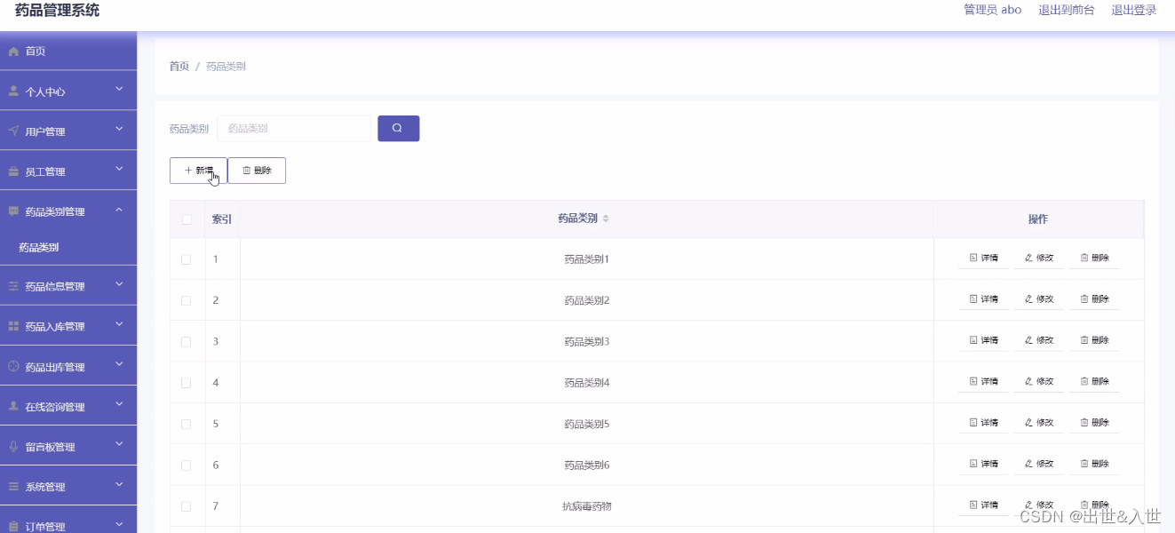Open the 药品入库管理 menu label
Viewport: 1175px width, 533px height.
[x=55, y=327]
